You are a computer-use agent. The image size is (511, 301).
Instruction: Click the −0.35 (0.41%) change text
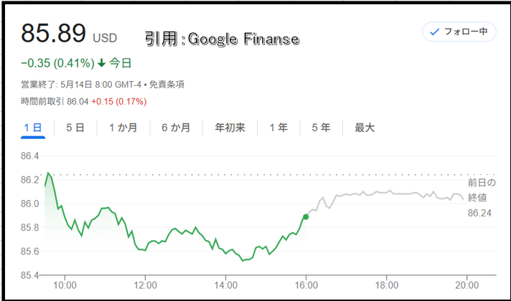57,63
